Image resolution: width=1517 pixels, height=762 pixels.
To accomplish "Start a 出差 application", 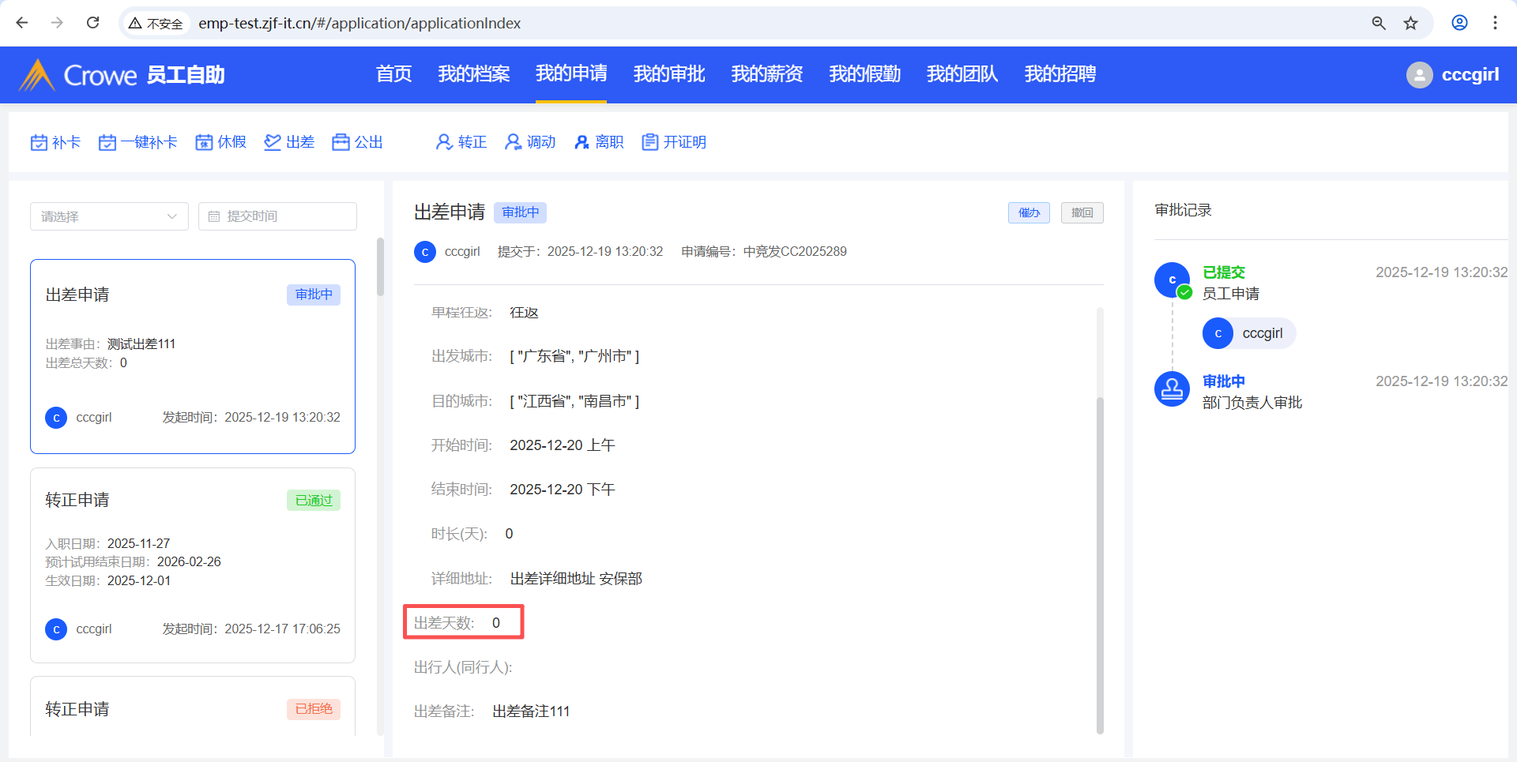I will coord(289,142).
